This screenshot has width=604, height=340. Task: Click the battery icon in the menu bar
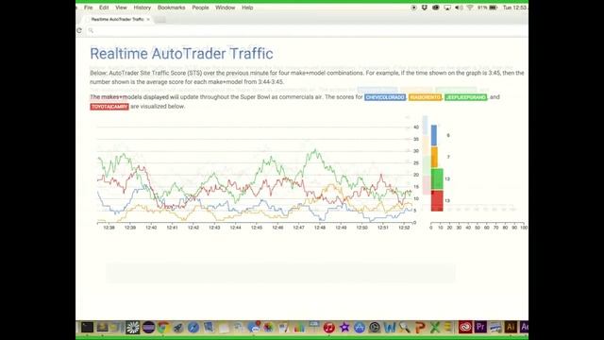click(493, 8)
